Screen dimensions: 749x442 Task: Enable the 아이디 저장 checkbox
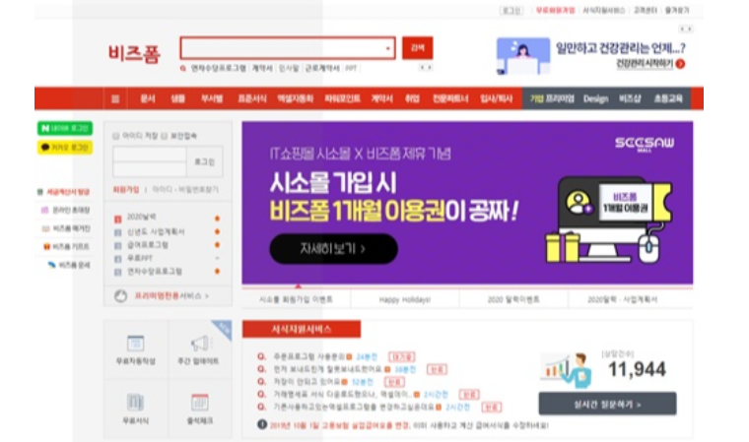(116, 136)
